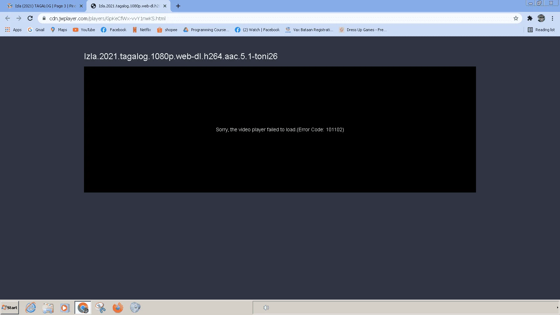Open the Facebook bookmark

tap(114, 30)
